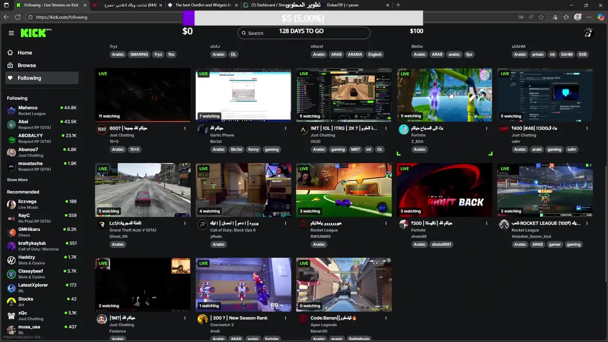
Task: Open moustache in the Following list
Action: (x=42, y=166)
